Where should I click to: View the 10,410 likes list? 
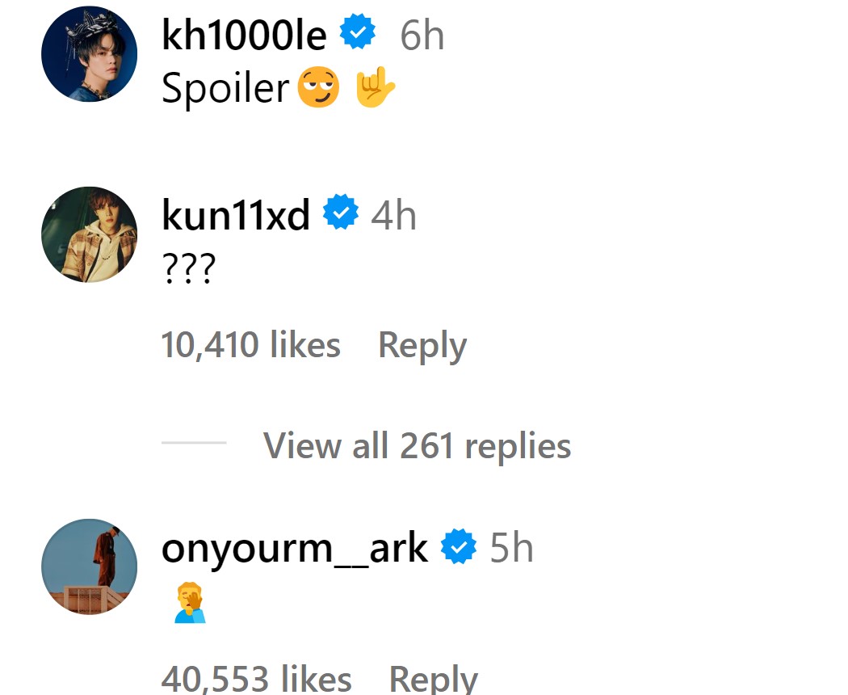point(250,346)
